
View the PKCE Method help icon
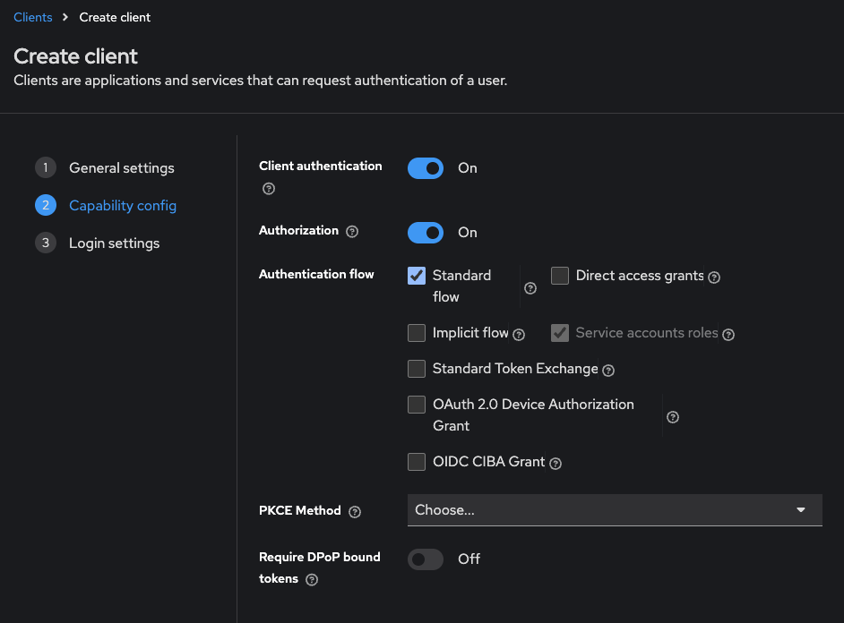pos(355,511)
